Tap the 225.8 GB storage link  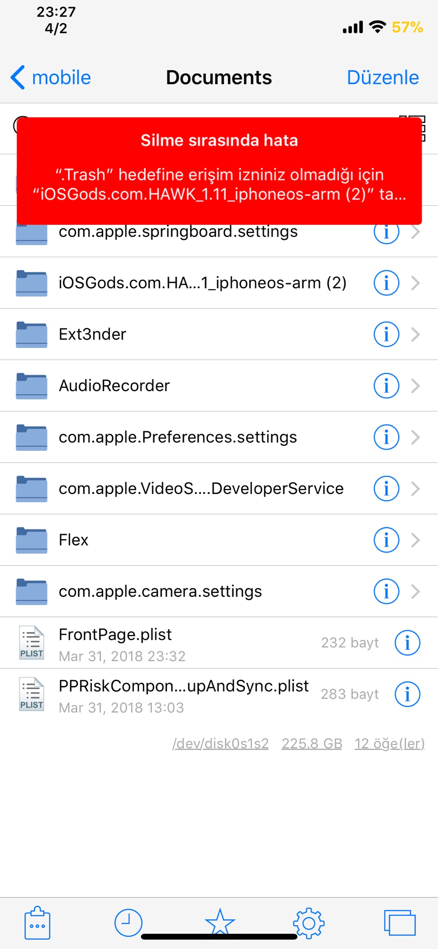pyautogui.click(x=312, y=743)
